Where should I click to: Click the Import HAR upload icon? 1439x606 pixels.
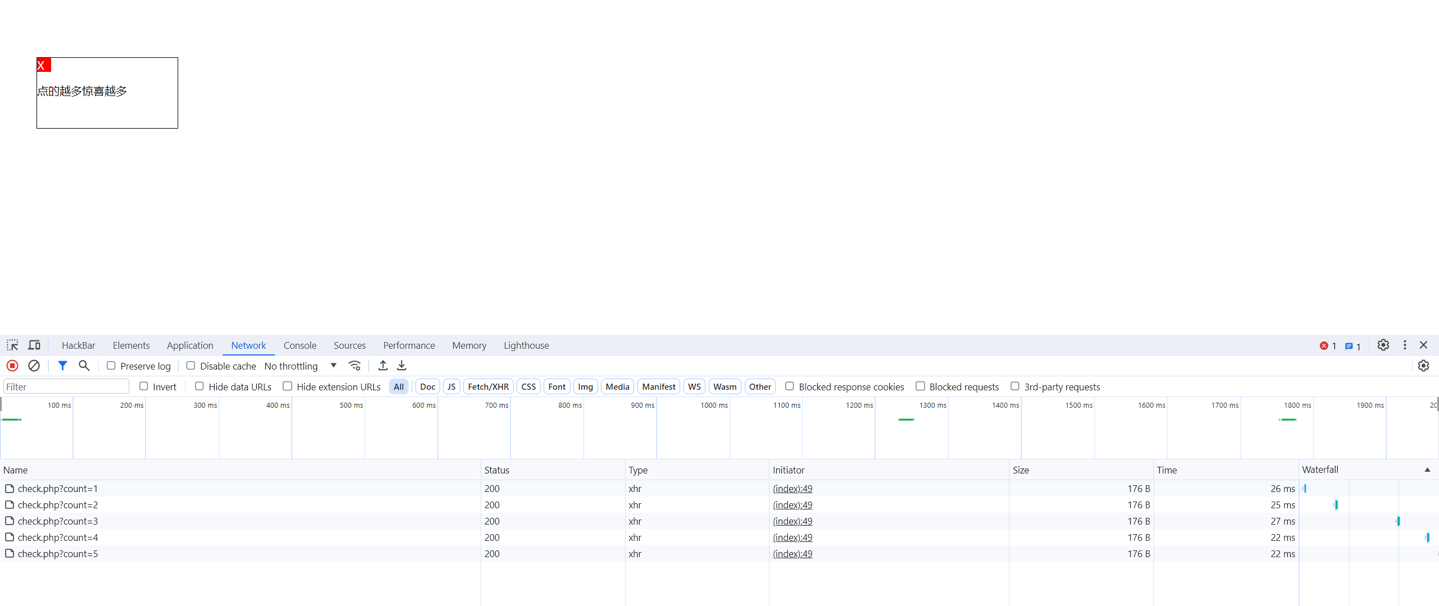(x=383, y=366)
